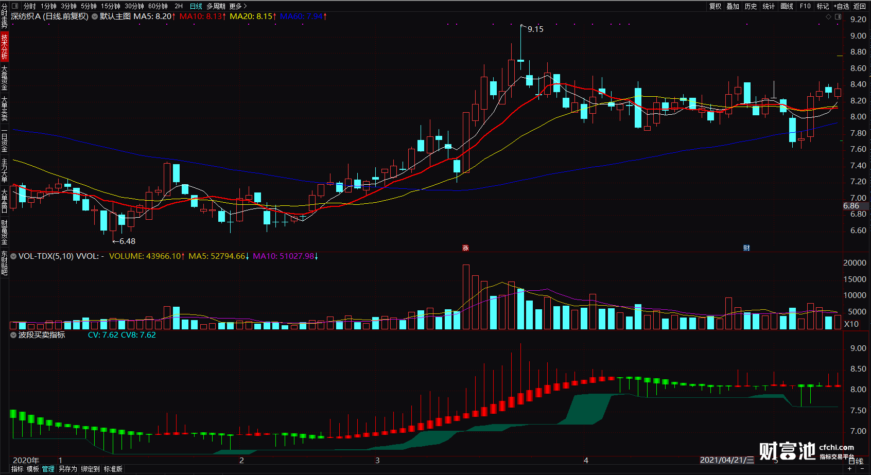871x475 pixels.
Task: Click the 复权 adjustment button
Action: [x=715, y=6]
